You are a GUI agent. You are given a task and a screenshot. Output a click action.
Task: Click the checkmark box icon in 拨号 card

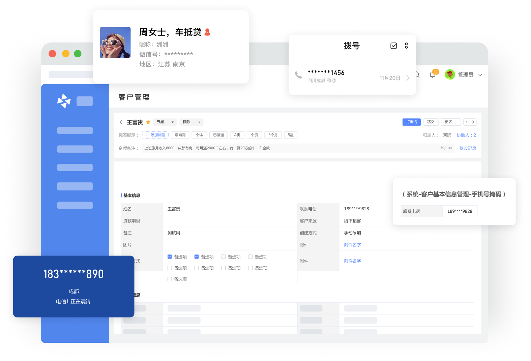tap(393, 46)
